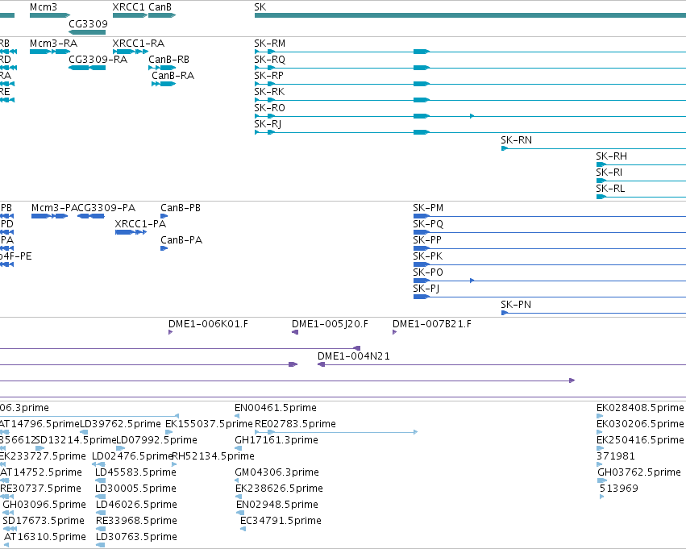Viewport: 686px width, 549px height.
Task: Open the LD46026.5prime EST label
Action: coord(136,505)
